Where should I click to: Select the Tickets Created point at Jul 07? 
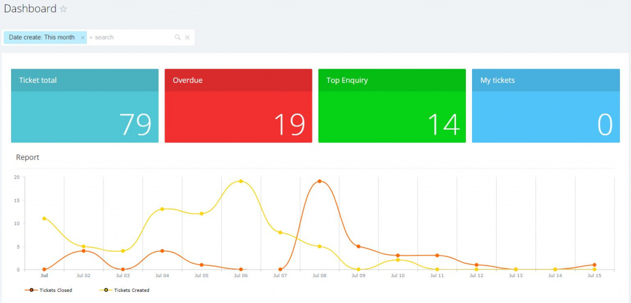(x=280, y=233)
